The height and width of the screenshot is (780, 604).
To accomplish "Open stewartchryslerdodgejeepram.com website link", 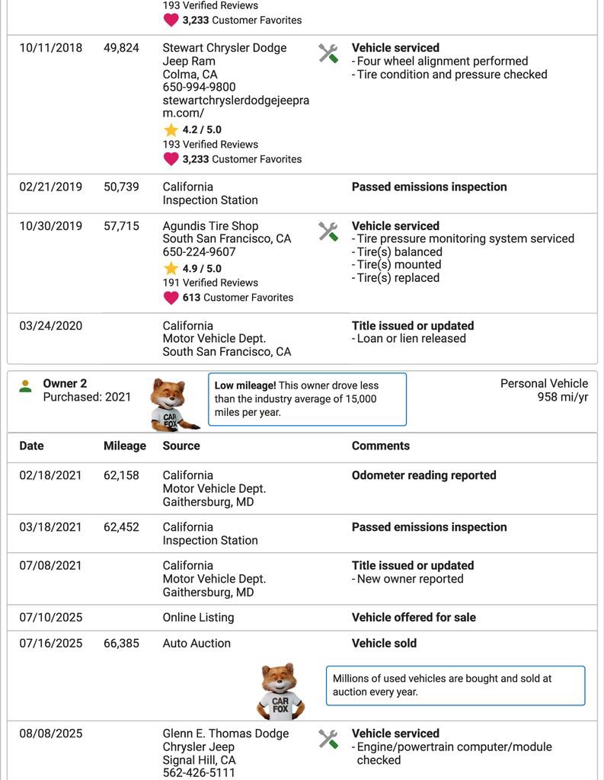I will pos(236,107).
